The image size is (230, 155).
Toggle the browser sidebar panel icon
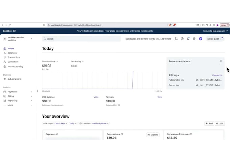(x=203, y=25)
